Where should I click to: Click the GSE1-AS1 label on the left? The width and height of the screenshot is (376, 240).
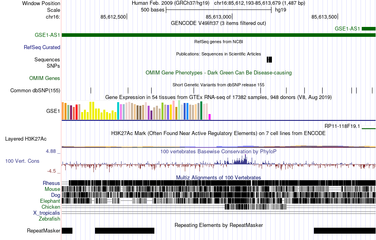coord(47,35)
